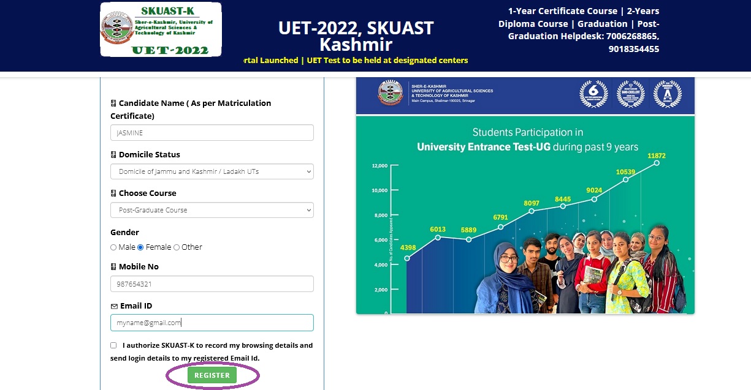This screenshot has height=390, width=751.
Task: Click the icon beside Candidate Name label
Action: [x=113, y=103]
